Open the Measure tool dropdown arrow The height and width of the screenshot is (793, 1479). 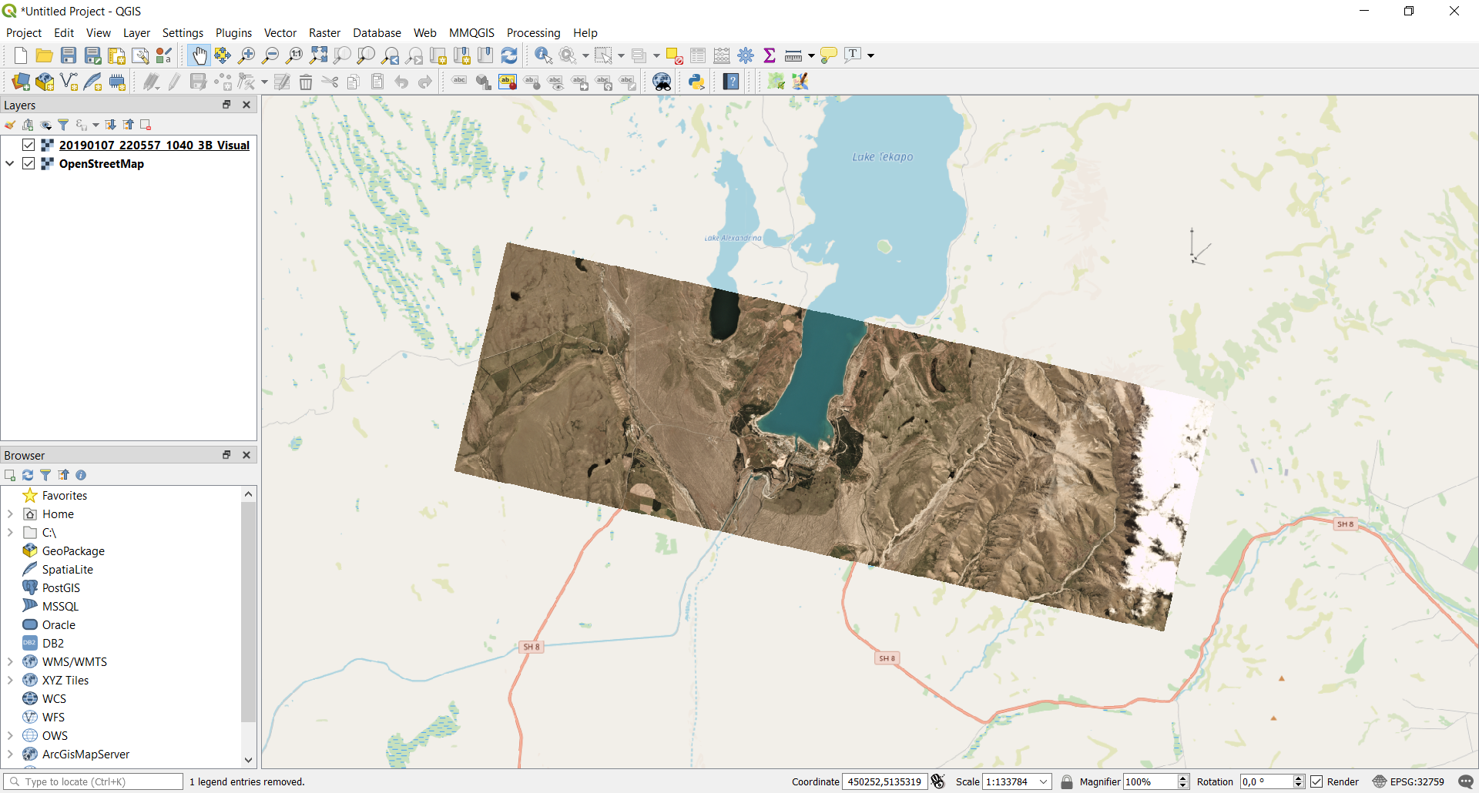click(811, 55)
